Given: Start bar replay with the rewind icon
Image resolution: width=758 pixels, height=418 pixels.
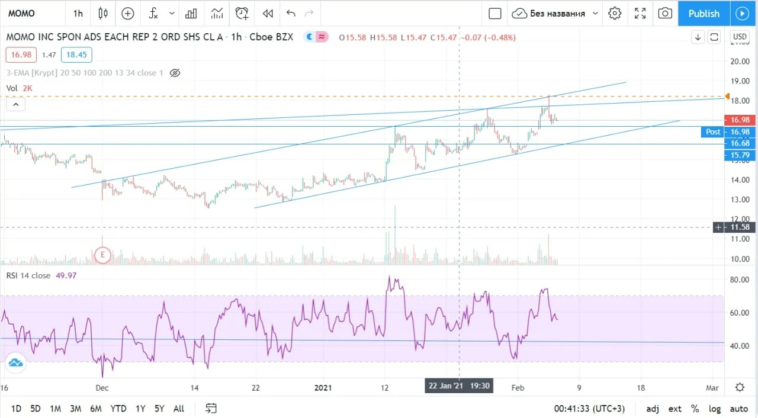Looking at the screenshot, I should tap(268, 13).
